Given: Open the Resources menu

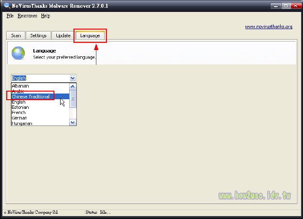Looking at the screenshot, I should click(27, 16).
